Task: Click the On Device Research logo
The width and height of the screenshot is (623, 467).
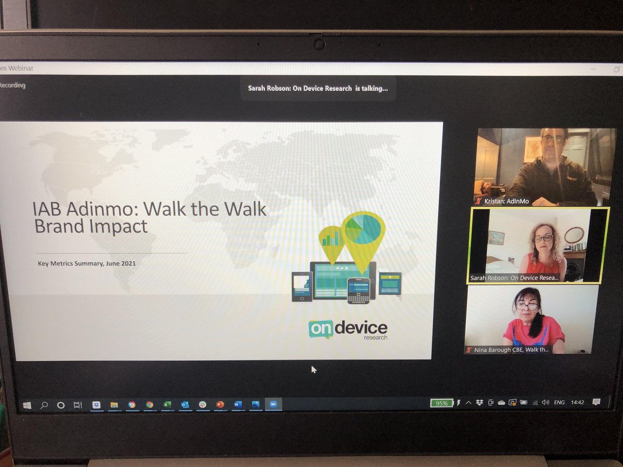Action: 348,329
